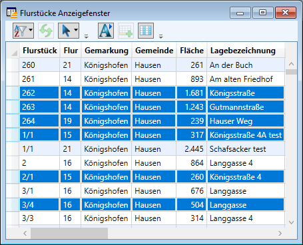Close the Flurstücke Anzeigefenster window

point(286,13)
